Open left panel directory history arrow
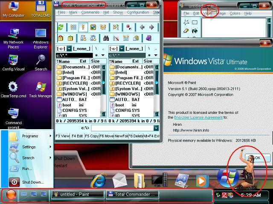The height and width of the screenshot is (204, 273). point(103,55)
